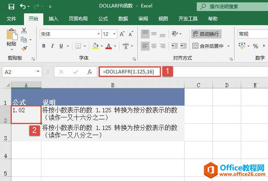Switch to the 页面布局 ribbon tab
Screen dimensions: 268x181
78,18
